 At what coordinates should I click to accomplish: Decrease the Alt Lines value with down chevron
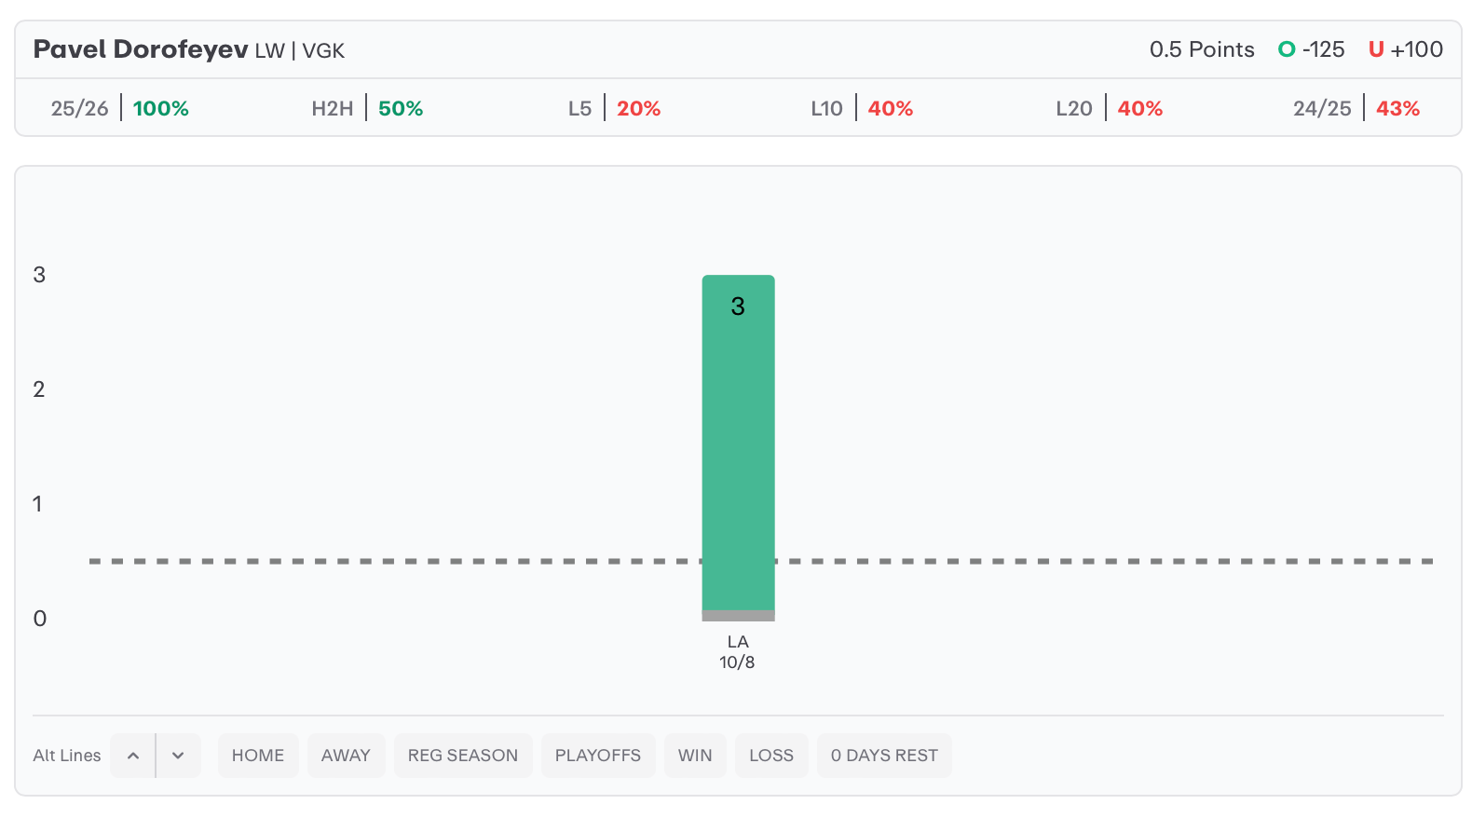(178, 756)
